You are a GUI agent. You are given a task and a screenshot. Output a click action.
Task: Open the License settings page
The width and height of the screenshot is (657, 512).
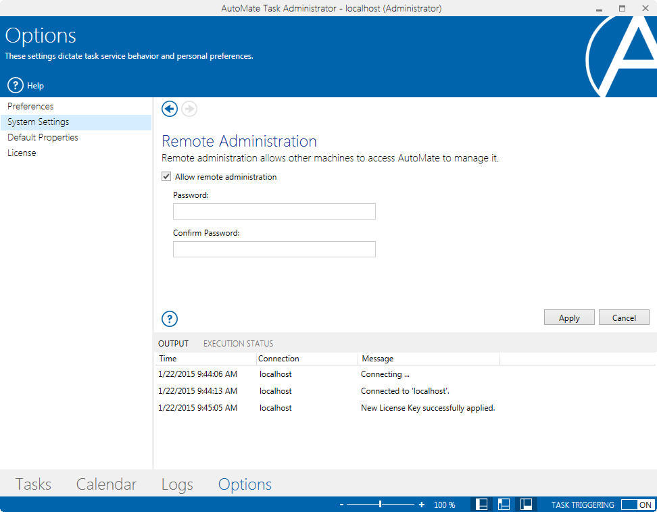[22, 153]
